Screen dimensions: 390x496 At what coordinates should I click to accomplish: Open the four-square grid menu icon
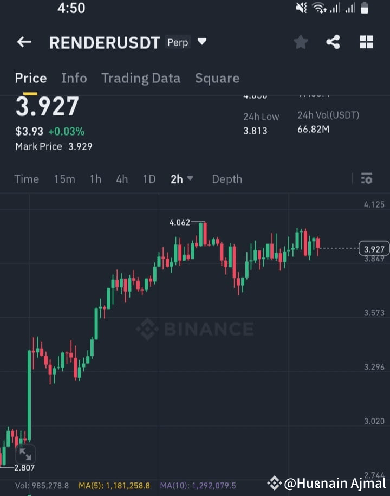tap(366, 42)
